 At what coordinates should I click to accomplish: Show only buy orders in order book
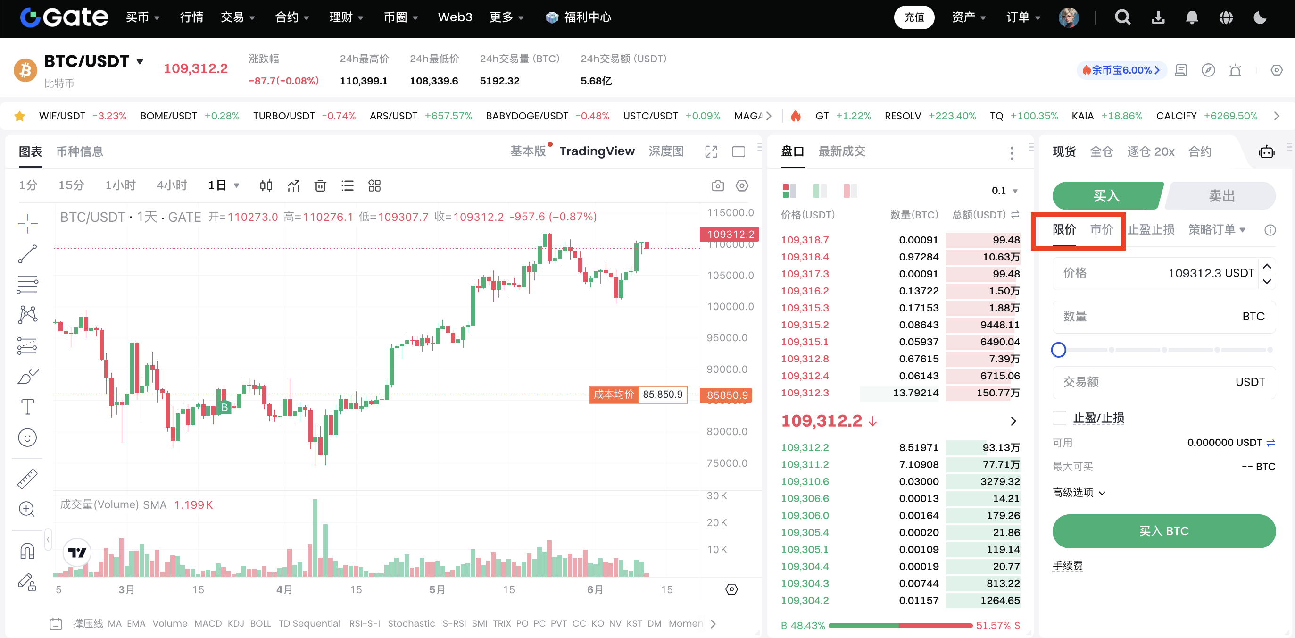click(x=820, y=191)
